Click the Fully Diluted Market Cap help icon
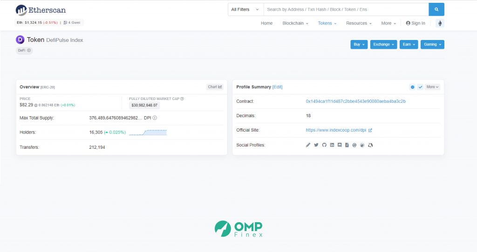 pos(182,99)
